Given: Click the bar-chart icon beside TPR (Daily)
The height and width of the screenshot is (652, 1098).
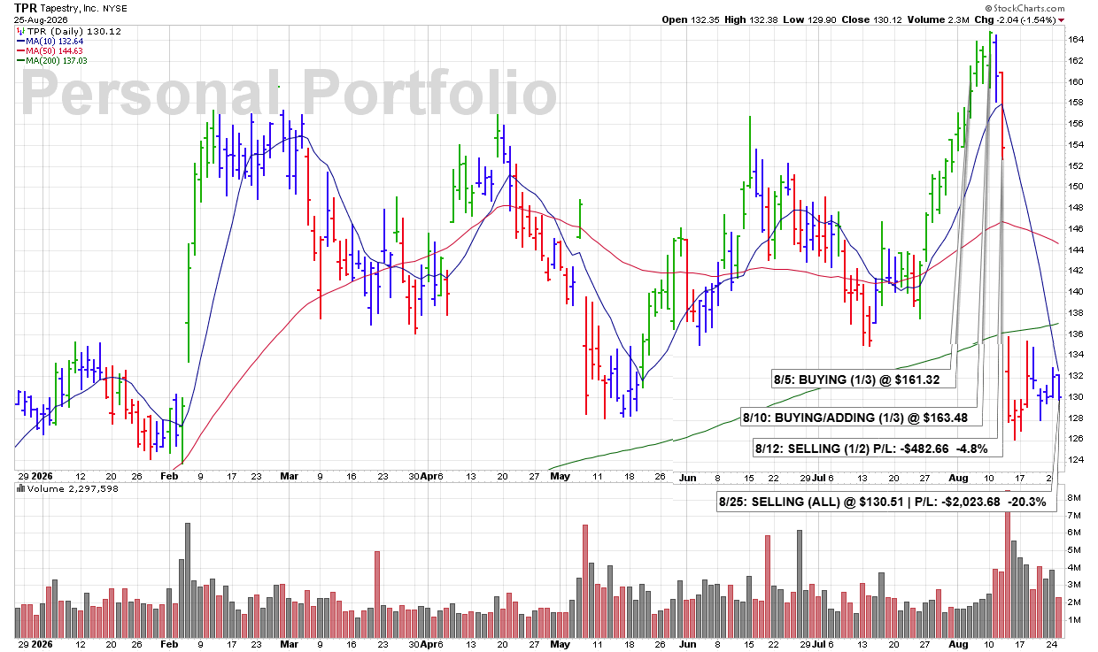Looking at the screenshot, I should pos(19,31).
